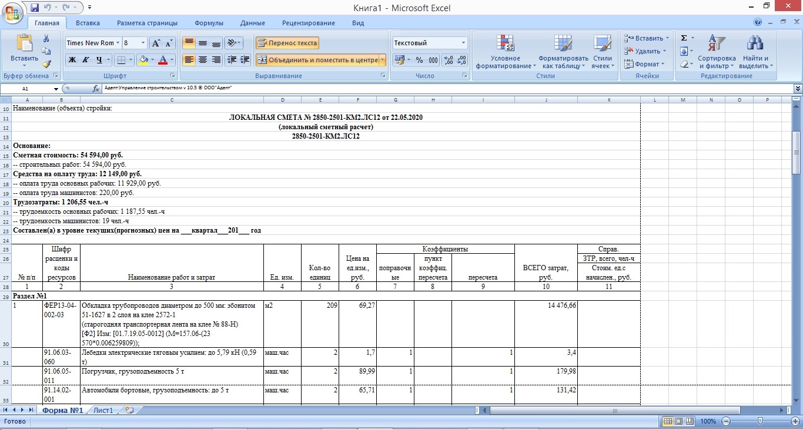The height and width of the screenshot is (430, 803).
Task: Apply percent style format
Action: [420, 60]
